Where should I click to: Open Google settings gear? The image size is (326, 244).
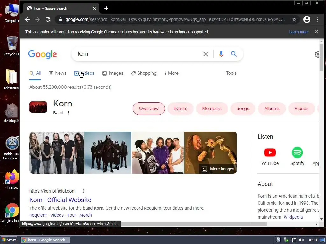point(317,54)
